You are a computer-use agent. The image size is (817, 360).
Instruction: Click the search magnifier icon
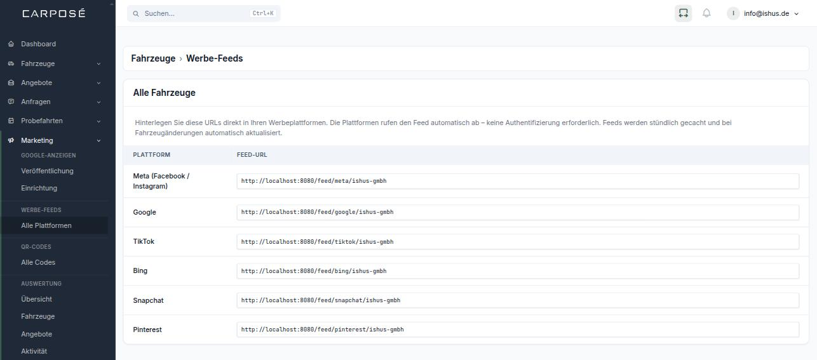click(136, 13)
